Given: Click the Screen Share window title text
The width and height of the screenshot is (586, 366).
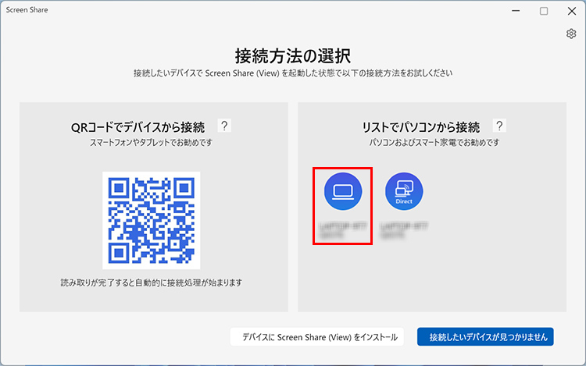Looking at the screenshot, I should pos(27,10).
